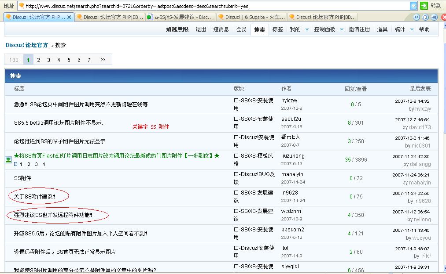The height and width of the screenshot is (274, 446).
Task: Go to search results page 6
Action: (79, 60)
